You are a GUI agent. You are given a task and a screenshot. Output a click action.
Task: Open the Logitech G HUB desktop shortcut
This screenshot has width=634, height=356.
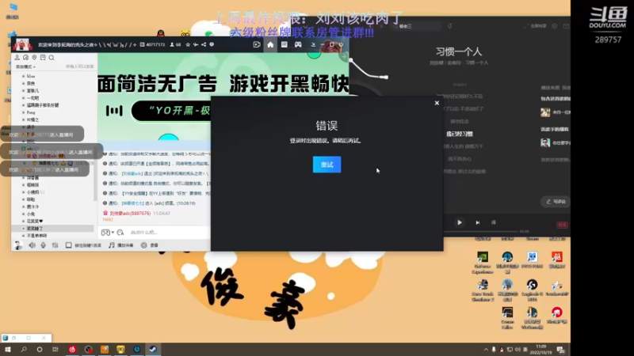click(x=532, y=290)
